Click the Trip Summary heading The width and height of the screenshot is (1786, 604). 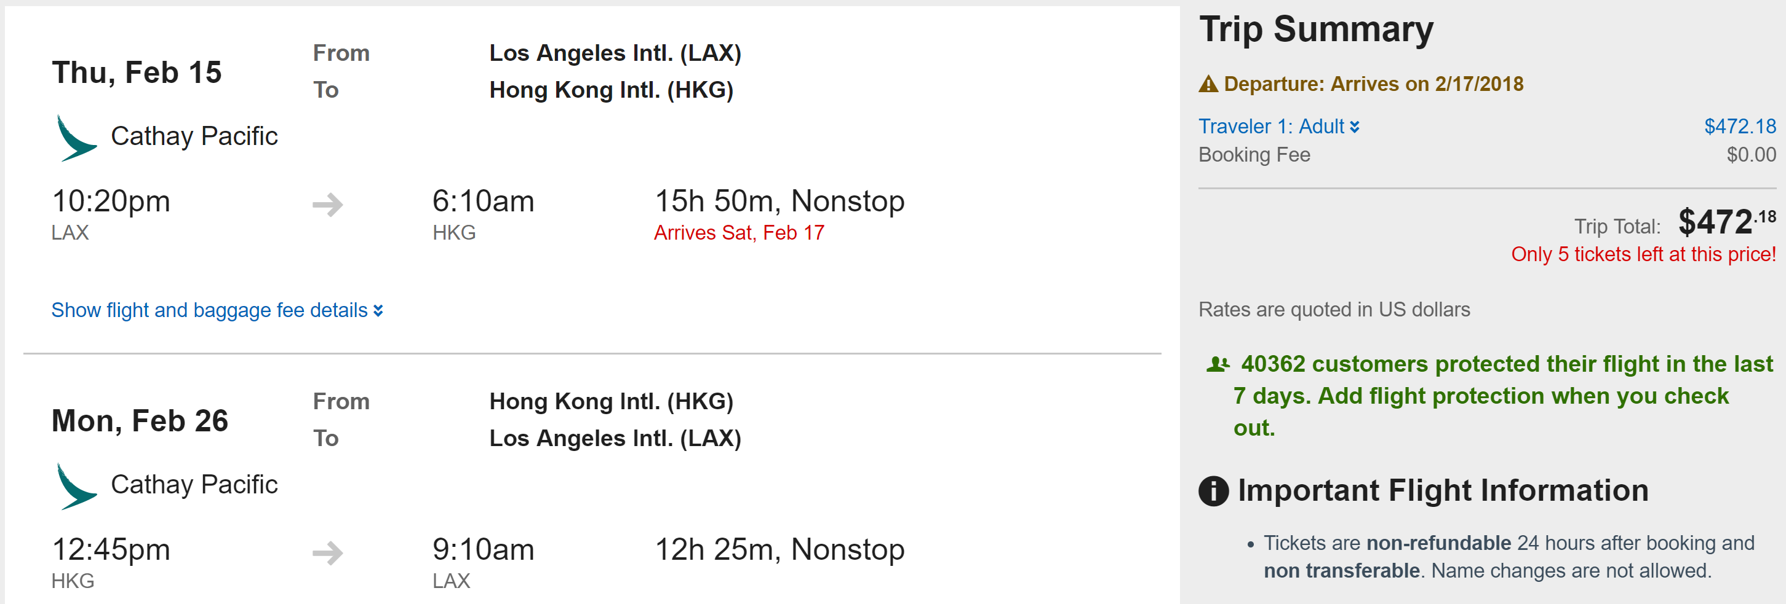1316,29
